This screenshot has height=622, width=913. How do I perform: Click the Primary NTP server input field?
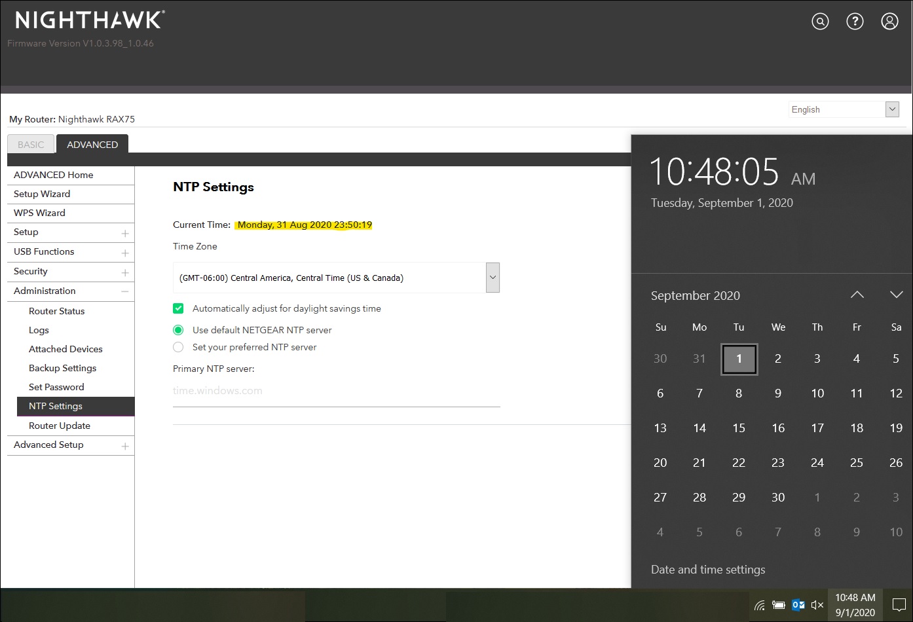click(x=336, y=391)
